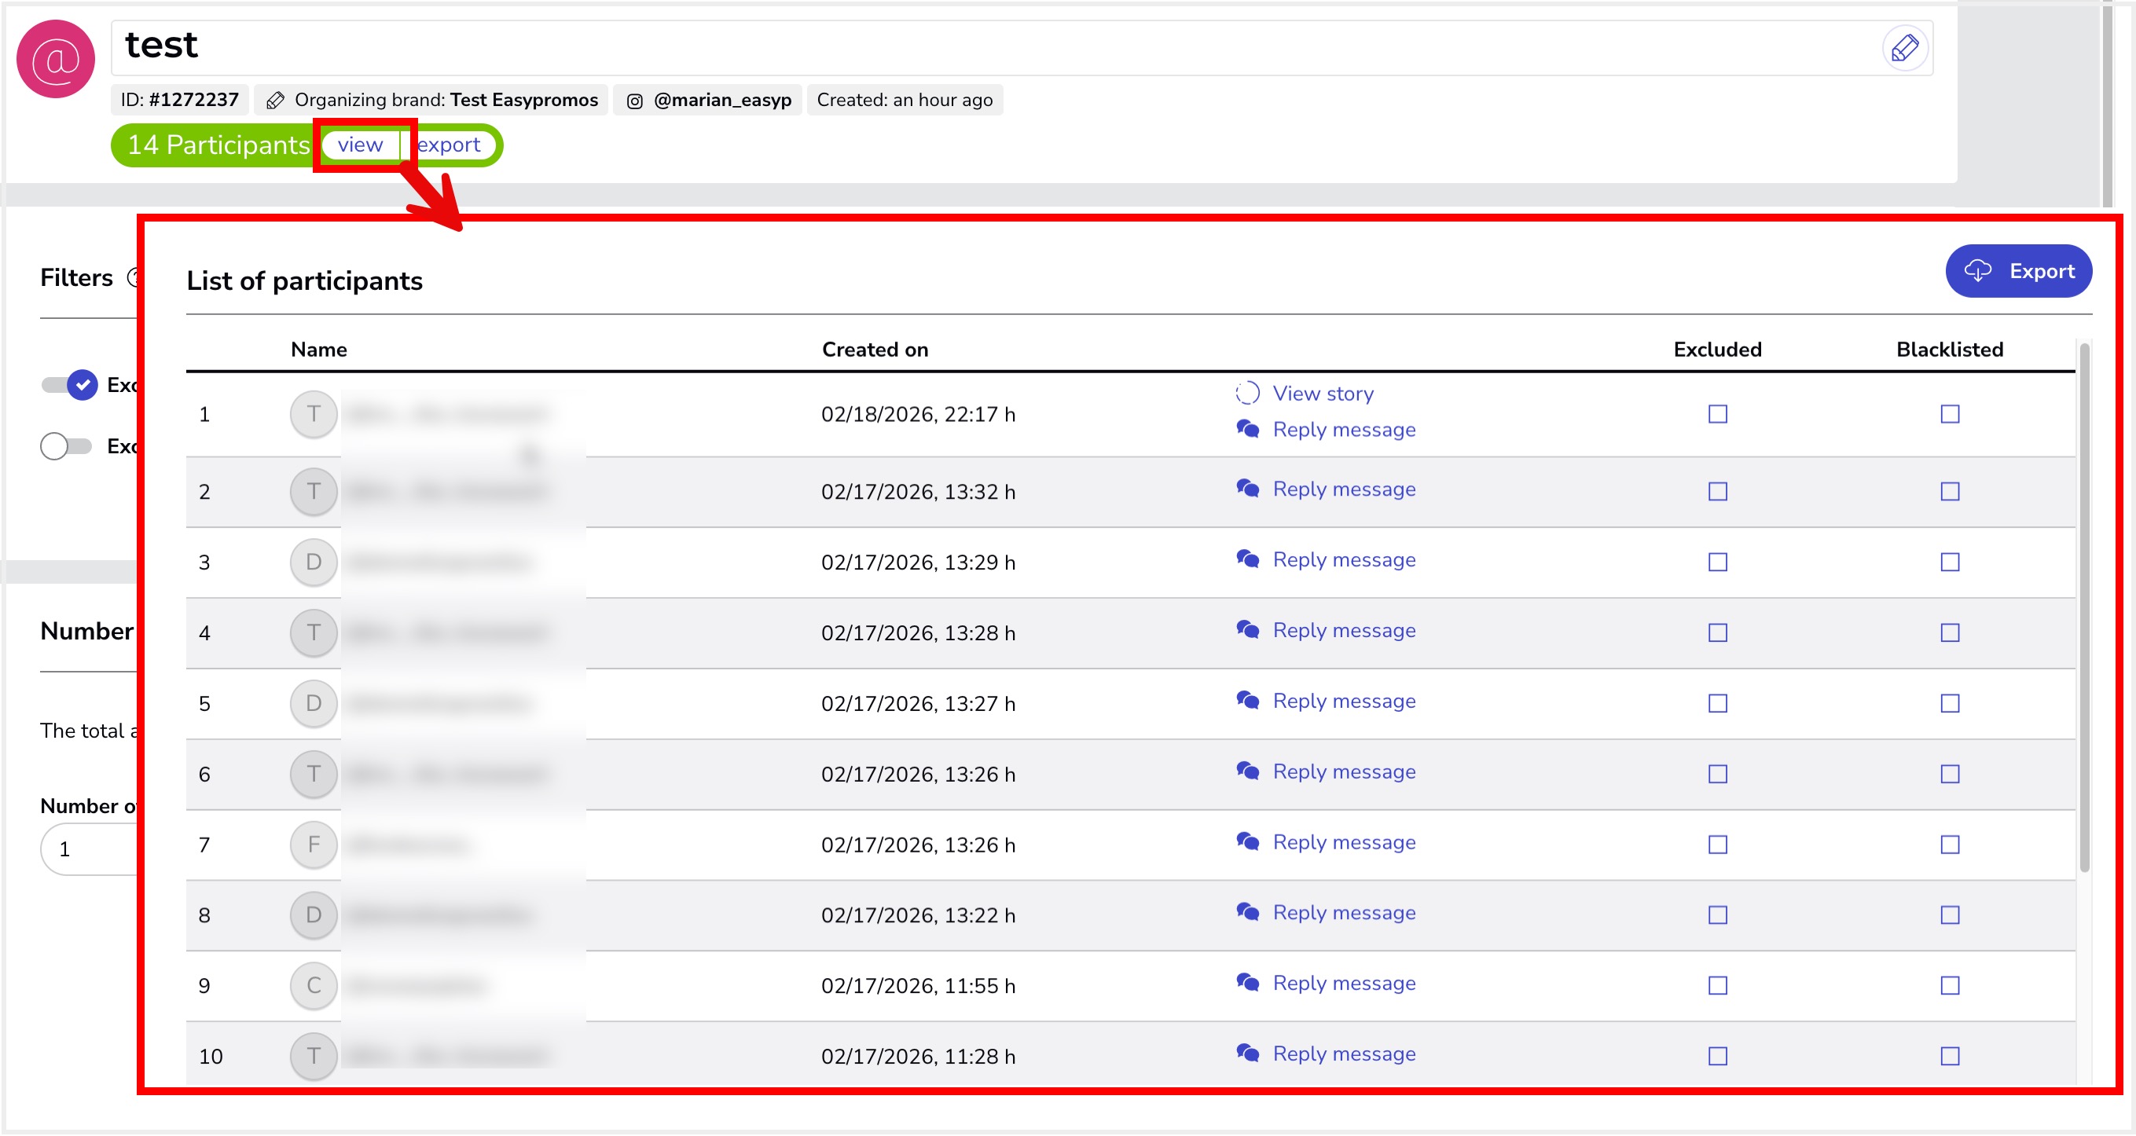Click participant avatar C in row 9

pos(314,986)
